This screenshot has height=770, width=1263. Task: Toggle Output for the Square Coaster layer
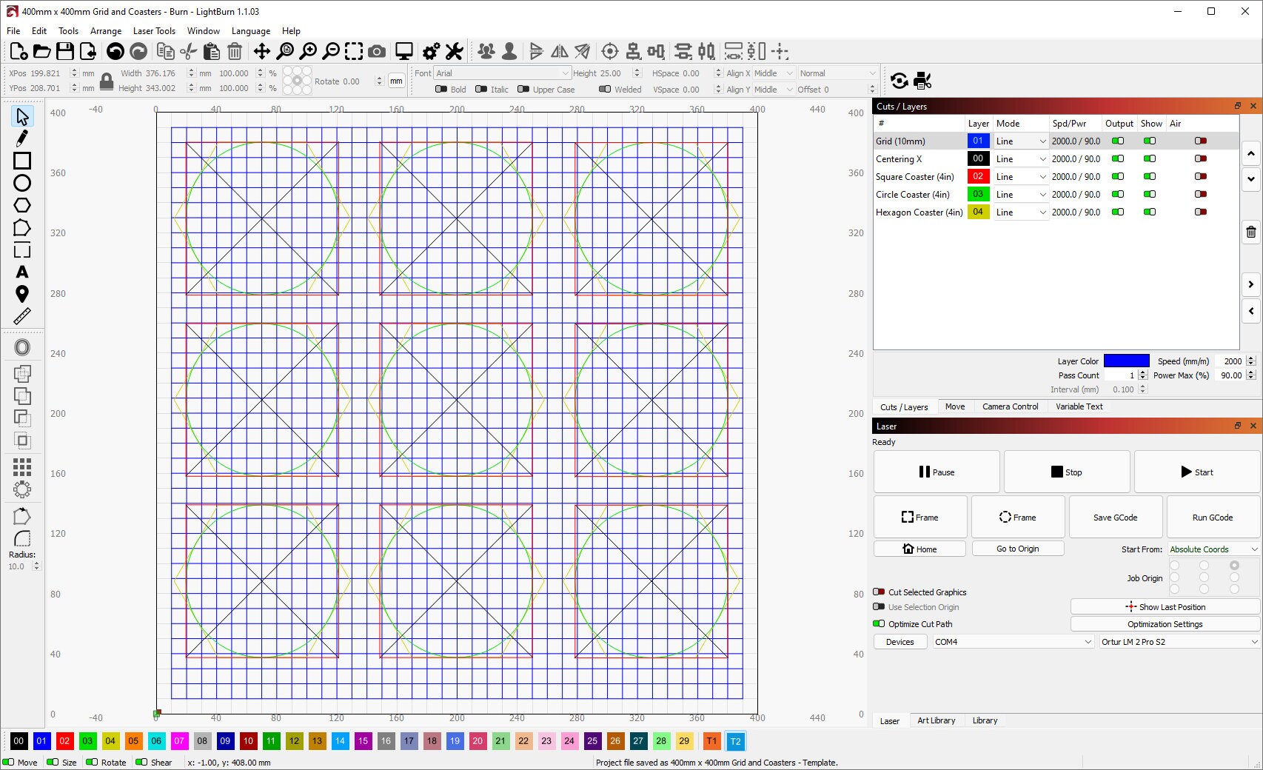1118,176
